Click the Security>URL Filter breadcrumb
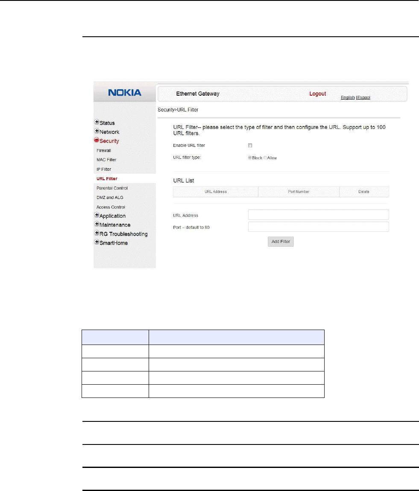 tap(178, 110)
